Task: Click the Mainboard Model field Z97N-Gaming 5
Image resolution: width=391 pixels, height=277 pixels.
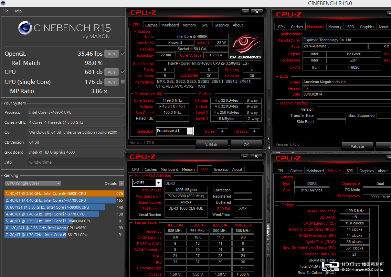Action: coord(335,46)
